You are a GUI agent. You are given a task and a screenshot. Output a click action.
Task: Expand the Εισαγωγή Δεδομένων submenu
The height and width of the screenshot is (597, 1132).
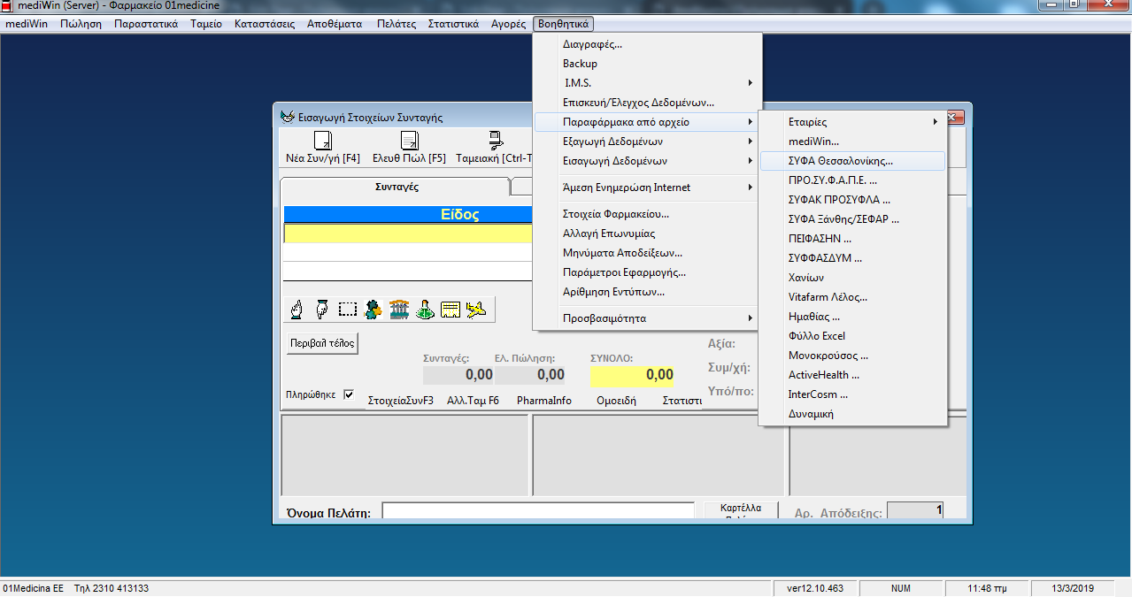(x=648, y=161)
